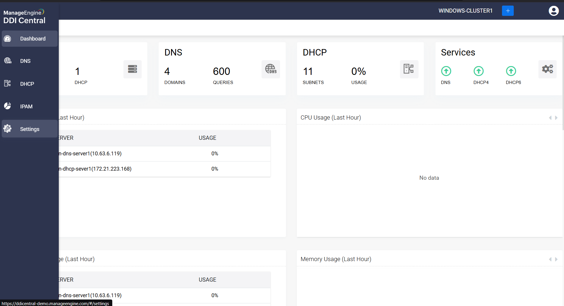Screen dimensions: 564x306
Task: Click the server stack icon
Action: 133,69
